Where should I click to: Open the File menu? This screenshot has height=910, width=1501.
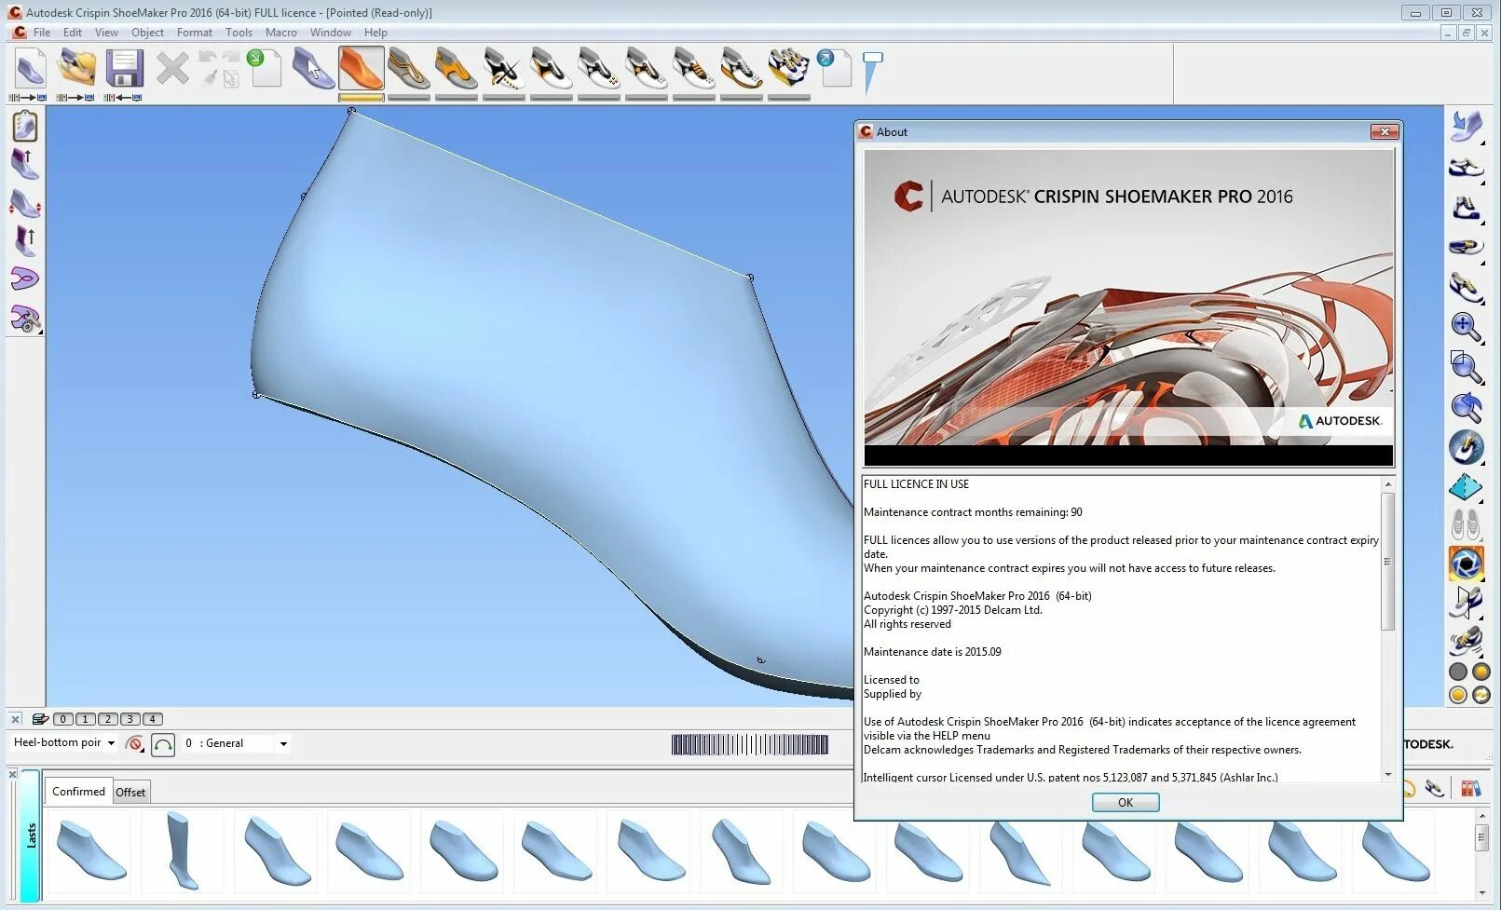tap(42, 32)
